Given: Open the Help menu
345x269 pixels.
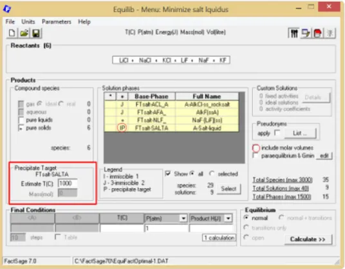Looking at the screenshot, I should pyautogui.click(x=84, y=22).
